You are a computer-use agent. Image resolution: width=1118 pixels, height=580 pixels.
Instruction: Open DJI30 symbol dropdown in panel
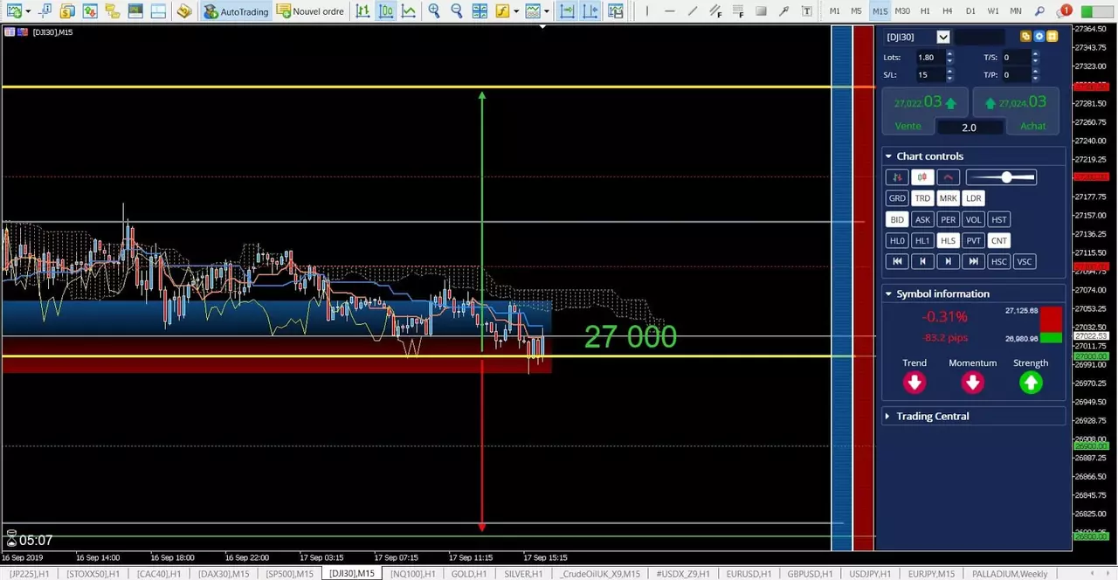943,37
